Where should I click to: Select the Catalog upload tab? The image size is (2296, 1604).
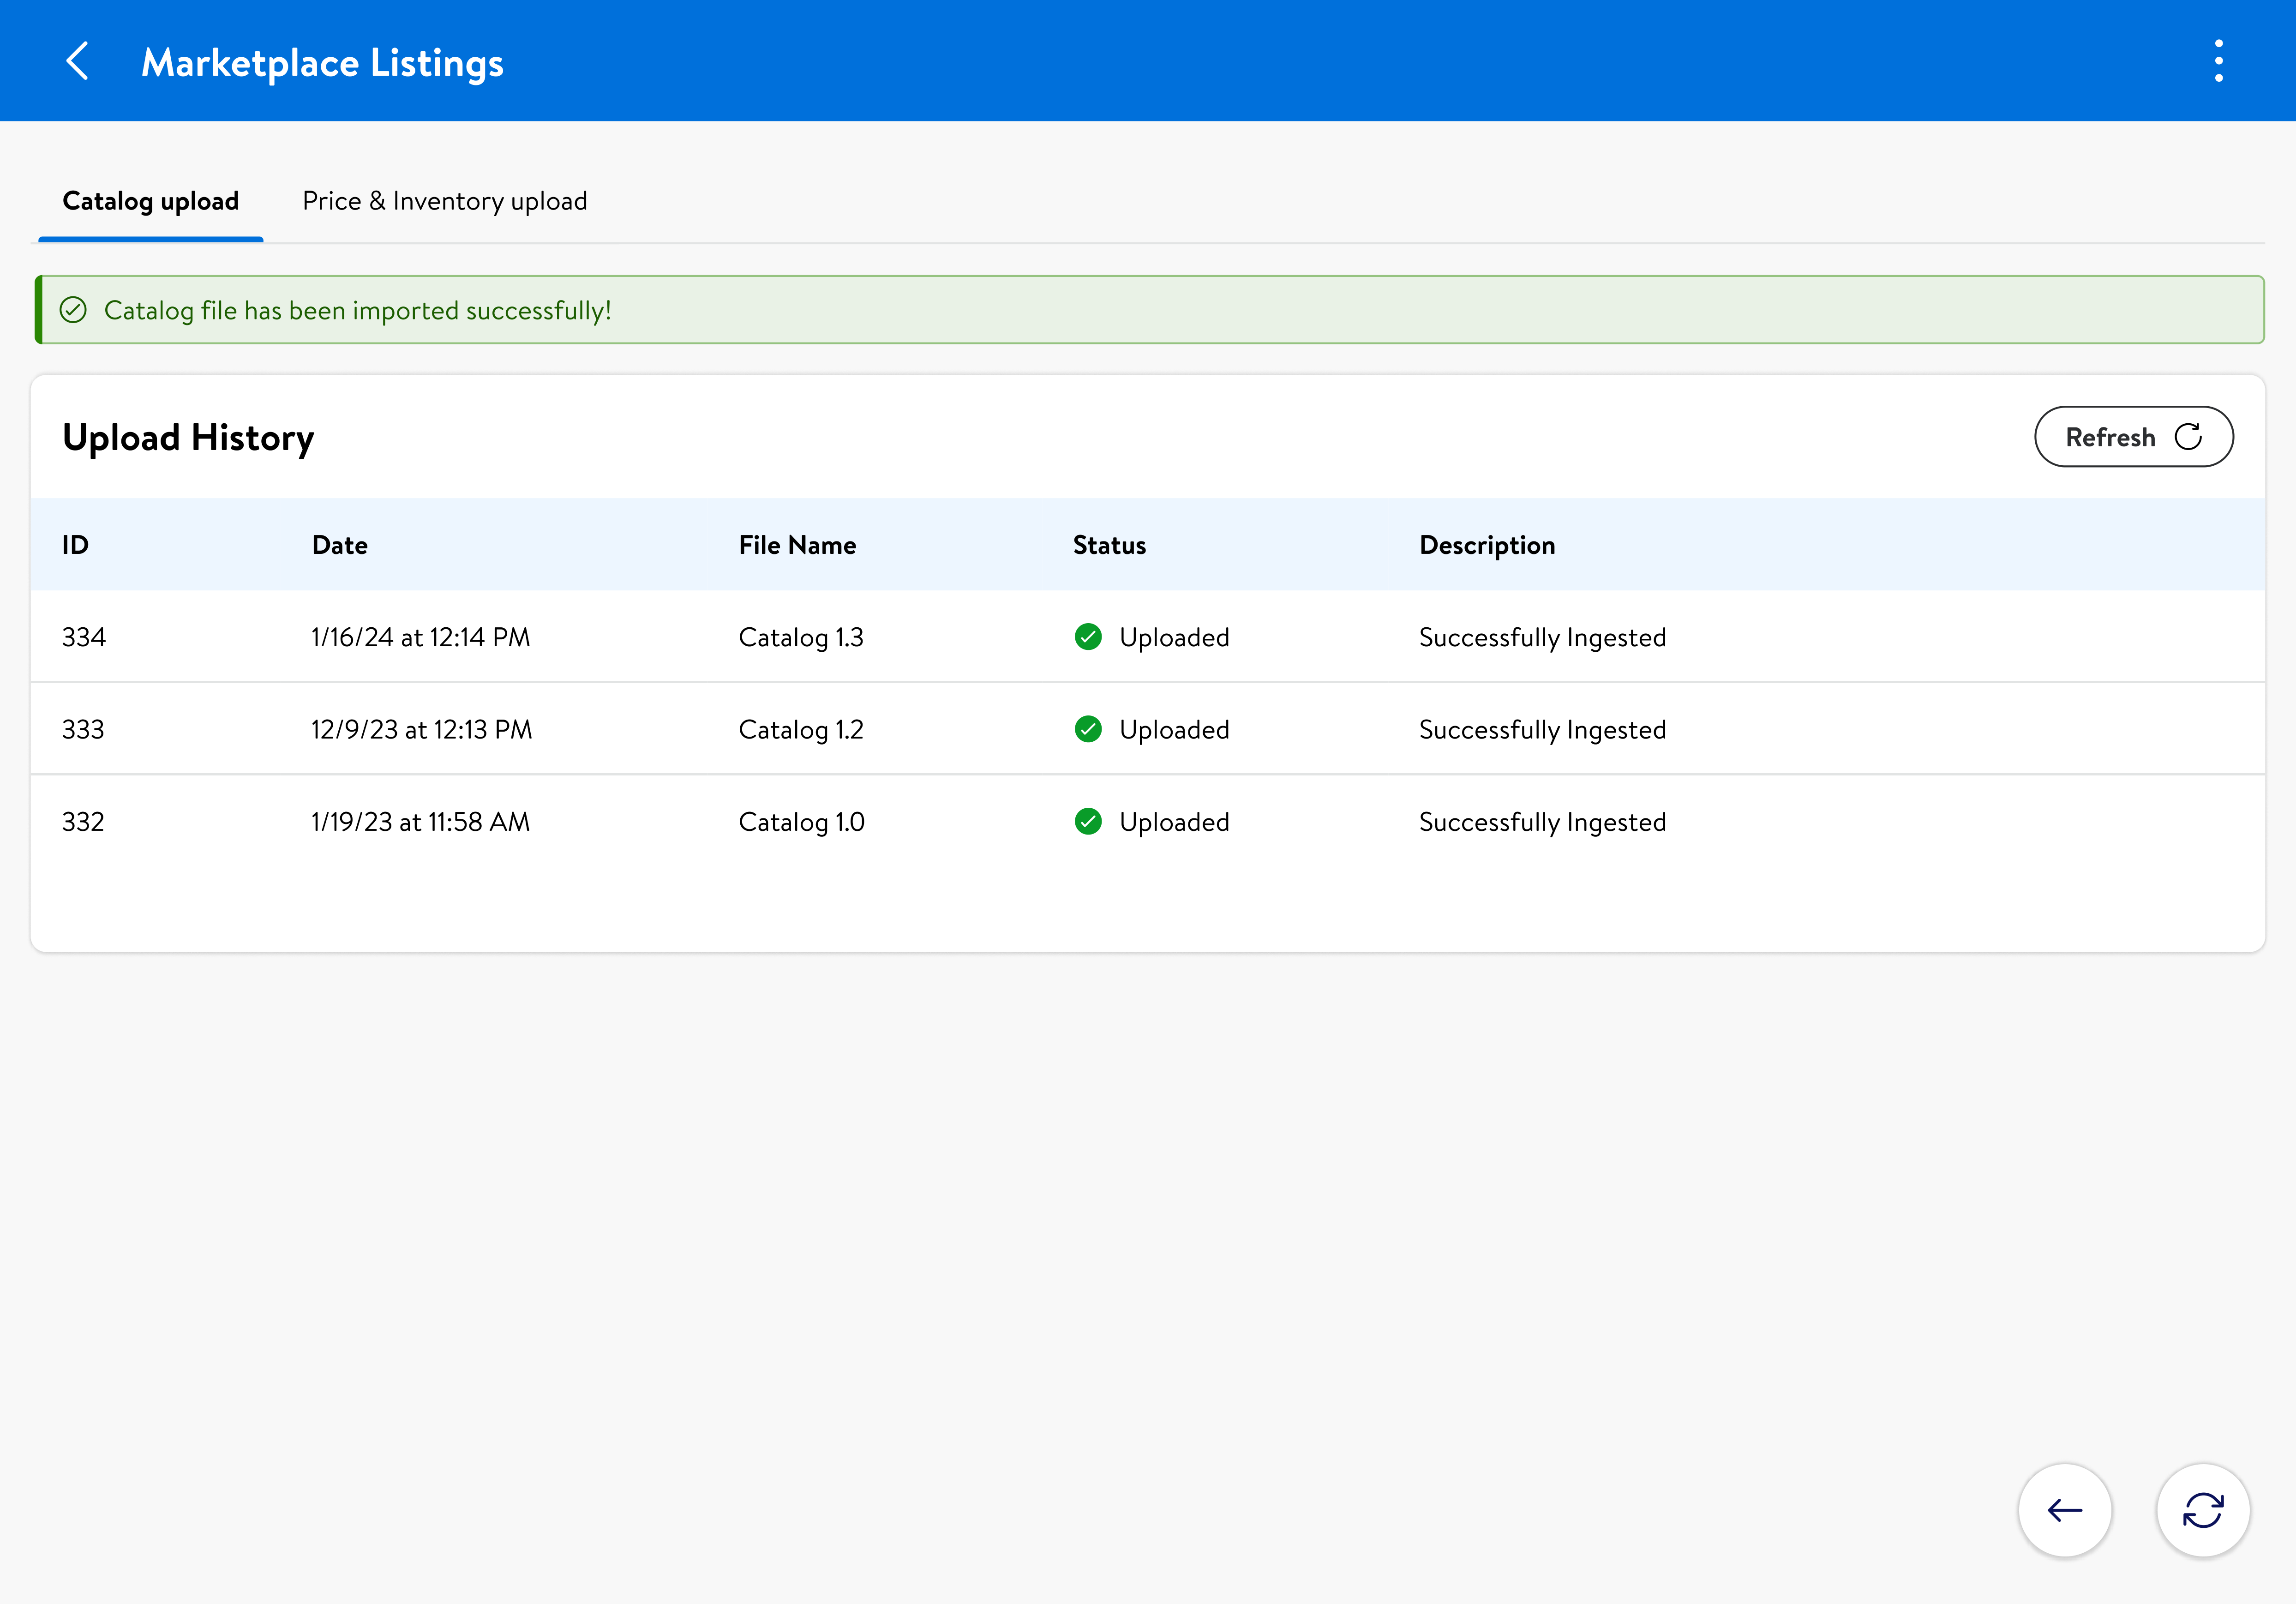tap(151, 201)
